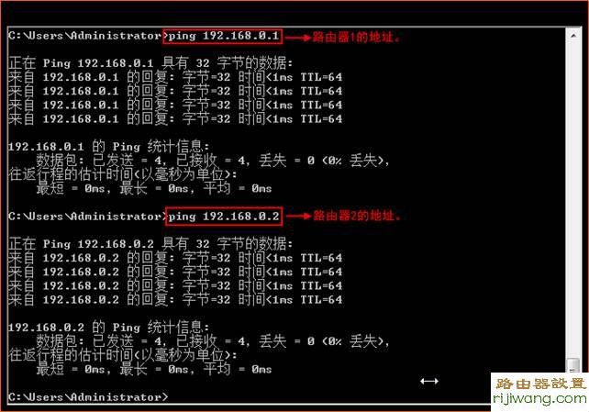Viewport: 589px width, 412px height.
Task: Click the orange Chinese watermark logo text
Action: pyautogui.click(x=541, y=384)
